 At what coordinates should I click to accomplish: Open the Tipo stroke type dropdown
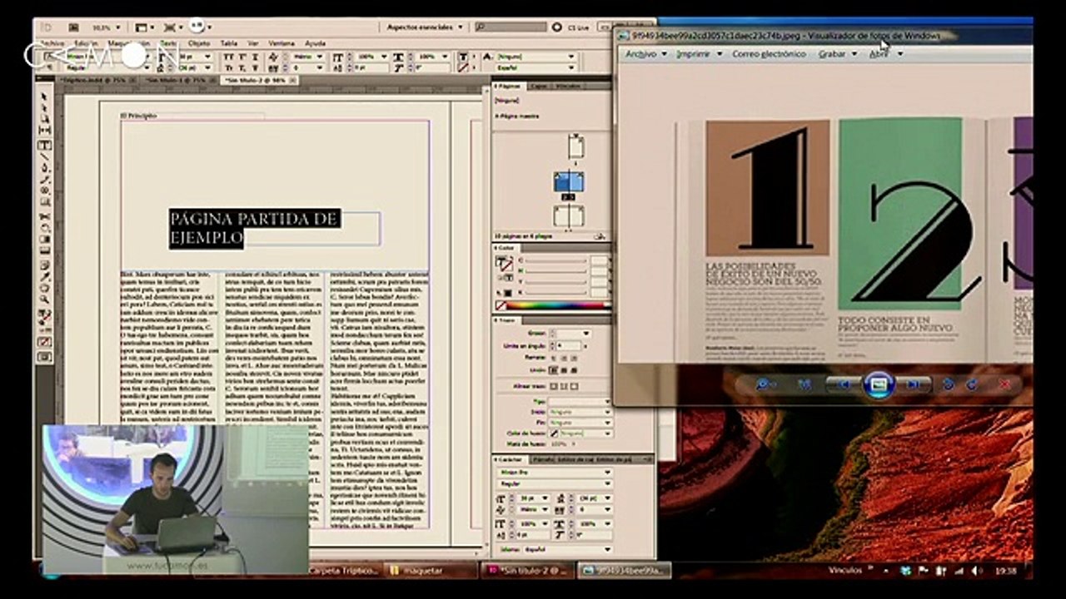pyautogui.click(x=580, y=401)
